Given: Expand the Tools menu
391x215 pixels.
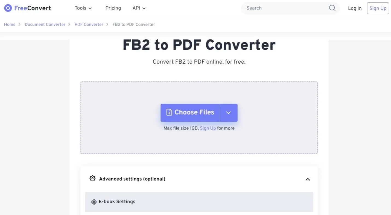Looking at the screenshot, I should (x=83, y=8).
